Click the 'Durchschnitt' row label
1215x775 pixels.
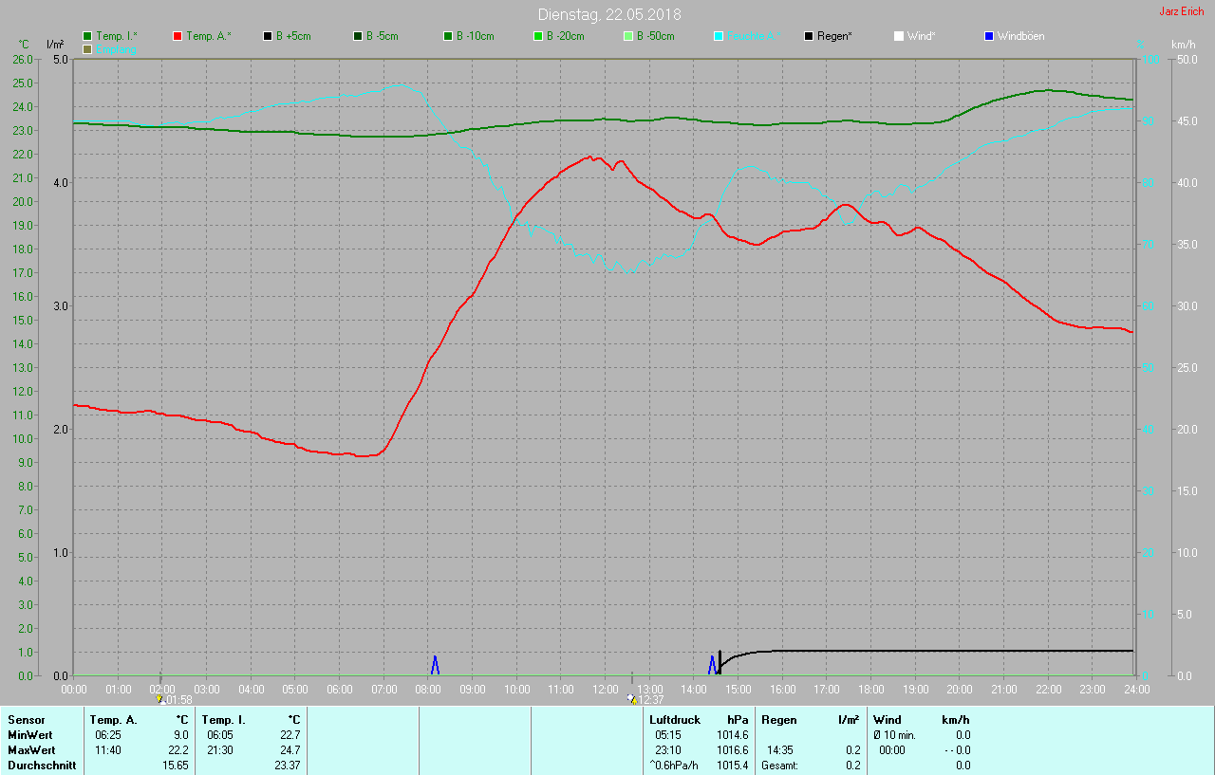[41, 766]
